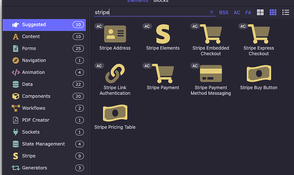Open the Components category
294x175 pixels.
[x=44, y=96]
